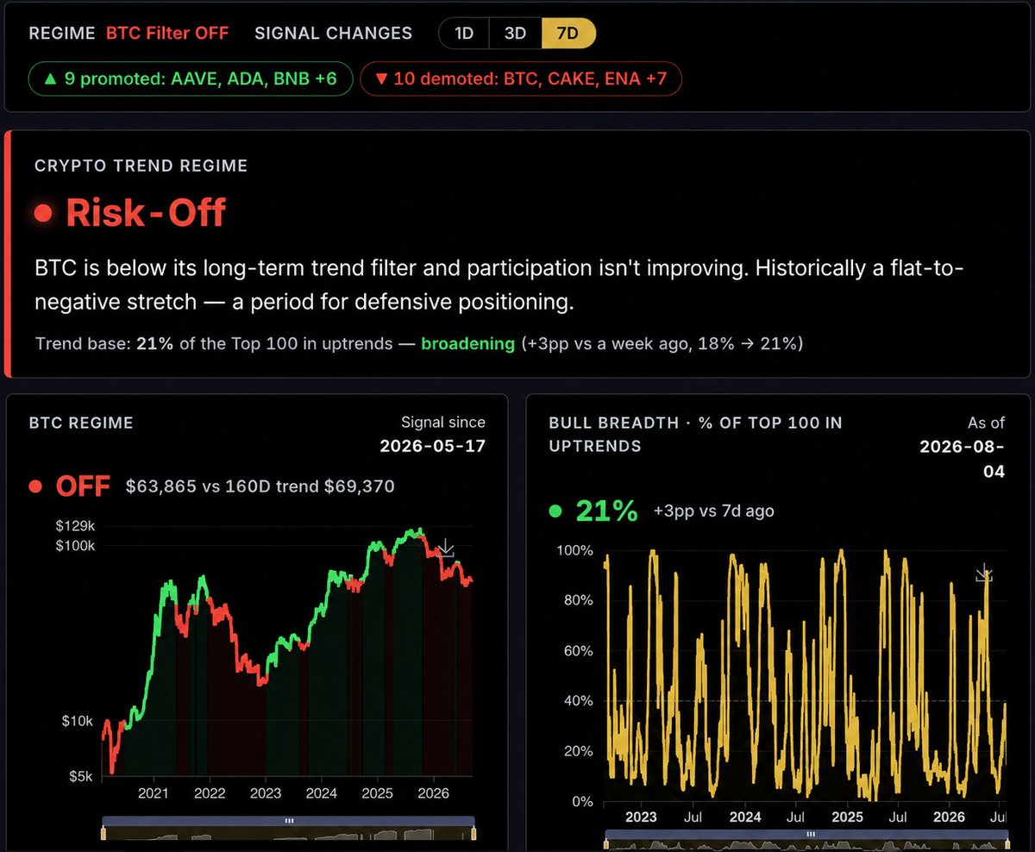Click the 2025 label on Bull Breadth axis

(847, 817)
